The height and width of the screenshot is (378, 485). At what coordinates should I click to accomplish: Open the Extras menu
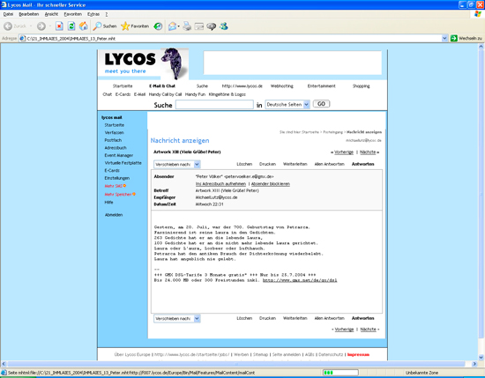coord(93,14)
